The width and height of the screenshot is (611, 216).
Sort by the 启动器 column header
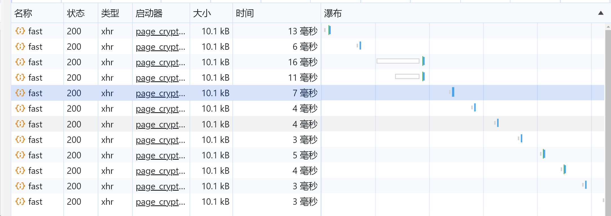click(x=149, y=13)
